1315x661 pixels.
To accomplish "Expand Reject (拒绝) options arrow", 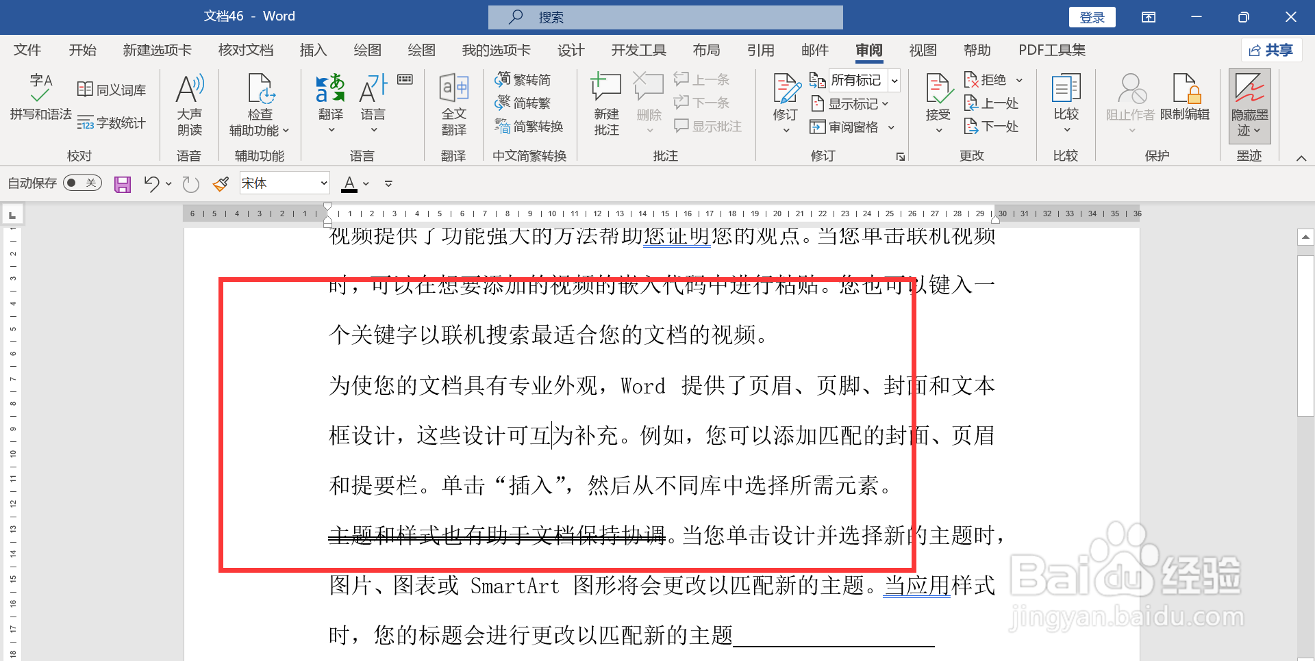I will point(1019,80).
